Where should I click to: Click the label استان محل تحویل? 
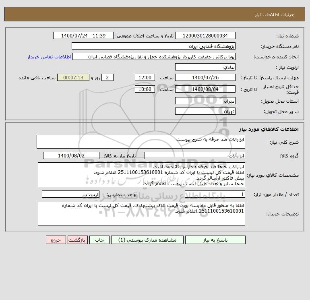pos(280,101)
